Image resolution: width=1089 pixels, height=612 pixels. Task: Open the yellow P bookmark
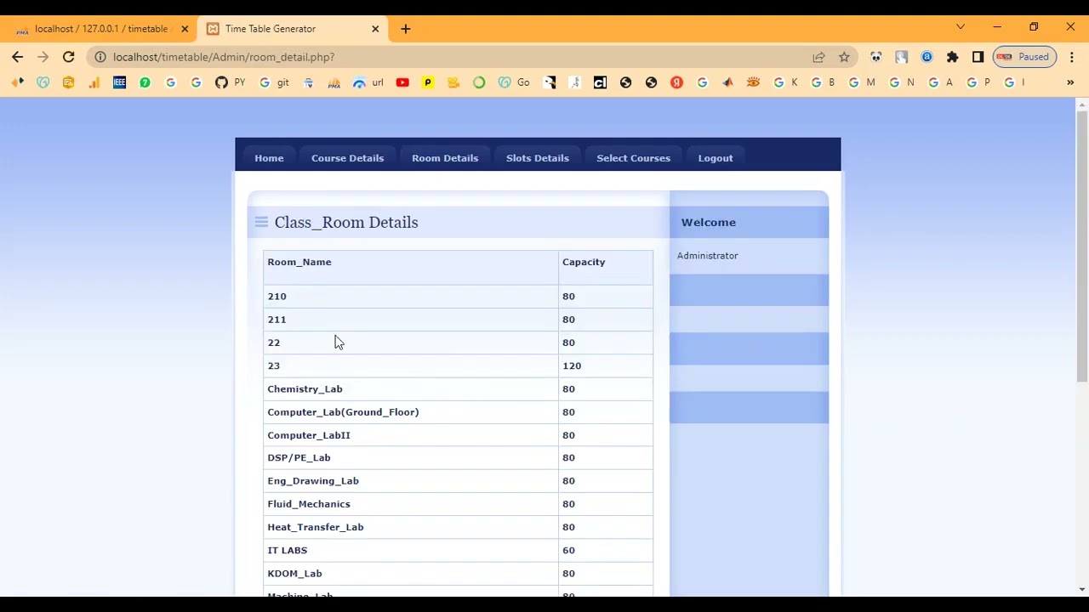point(428,82)
